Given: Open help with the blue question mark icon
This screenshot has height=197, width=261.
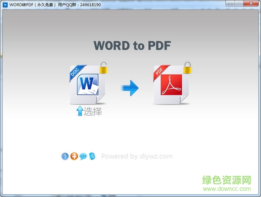Looking at the screenshot, I should point(65,156).
